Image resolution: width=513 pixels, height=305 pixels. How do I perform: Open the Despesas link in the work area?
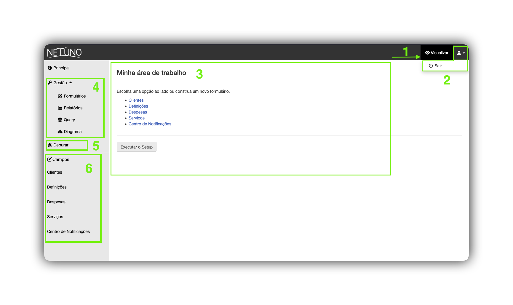(138, 112)
